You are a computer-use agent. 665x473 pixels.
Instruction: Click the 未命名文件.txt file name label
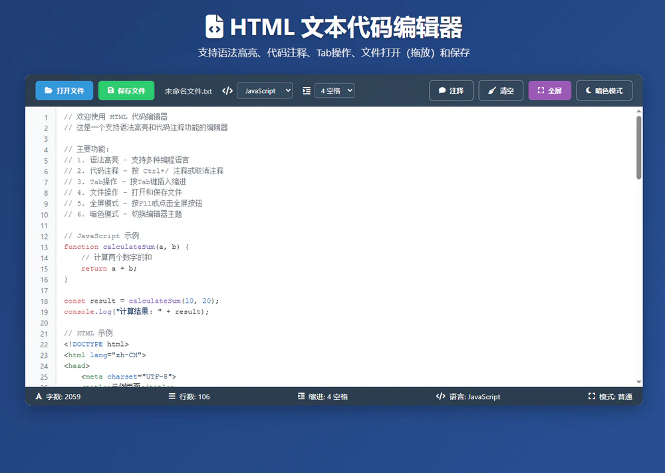188,91
